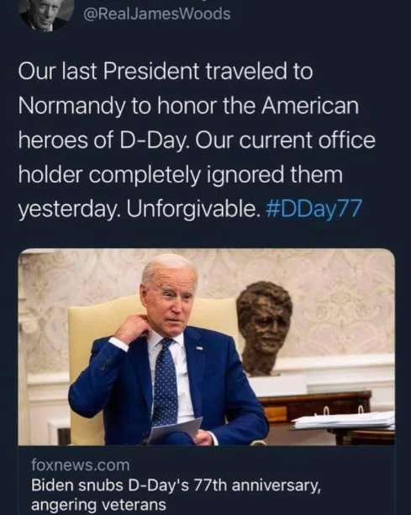Click 'heroes of D-Day' tweet line
This screenshot has width=411, height=515.
point(197,141)
